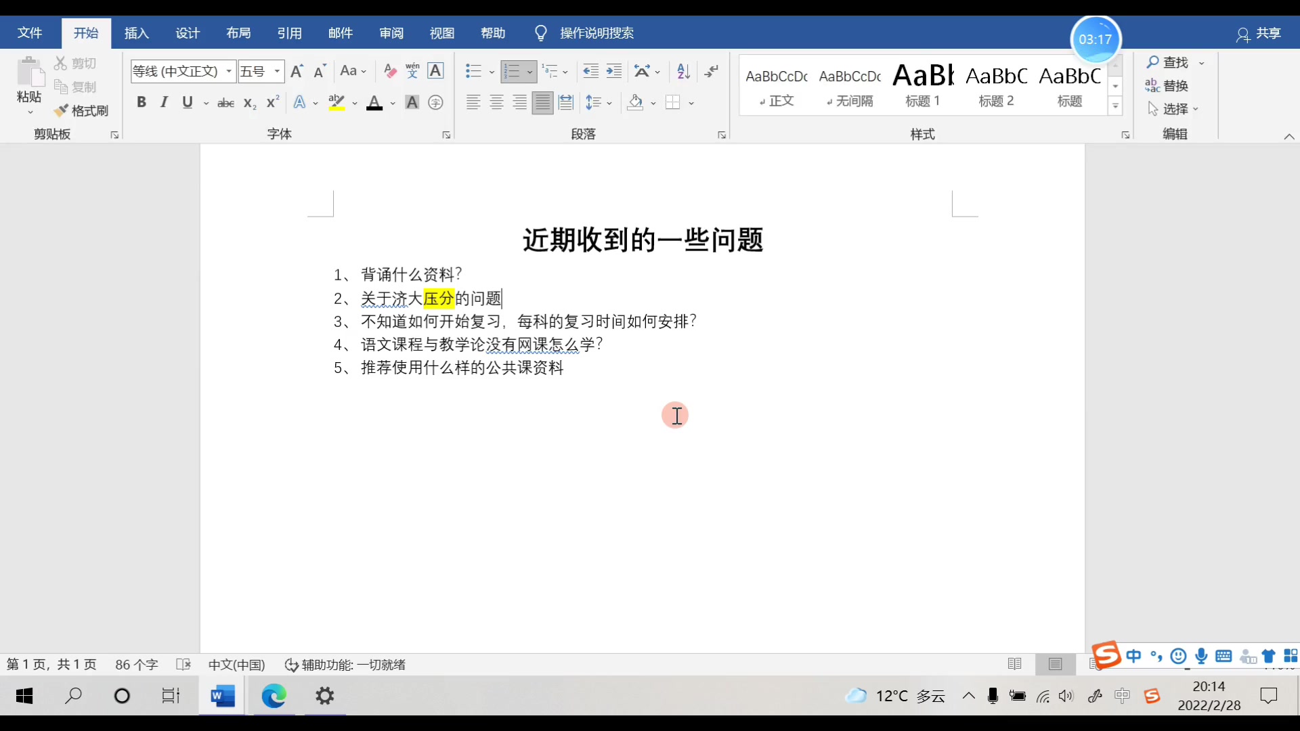The width and height of the screenshot is (1300, 731).
Task: Open the phonetic guide (wén) tool
Action: (412, 71)
